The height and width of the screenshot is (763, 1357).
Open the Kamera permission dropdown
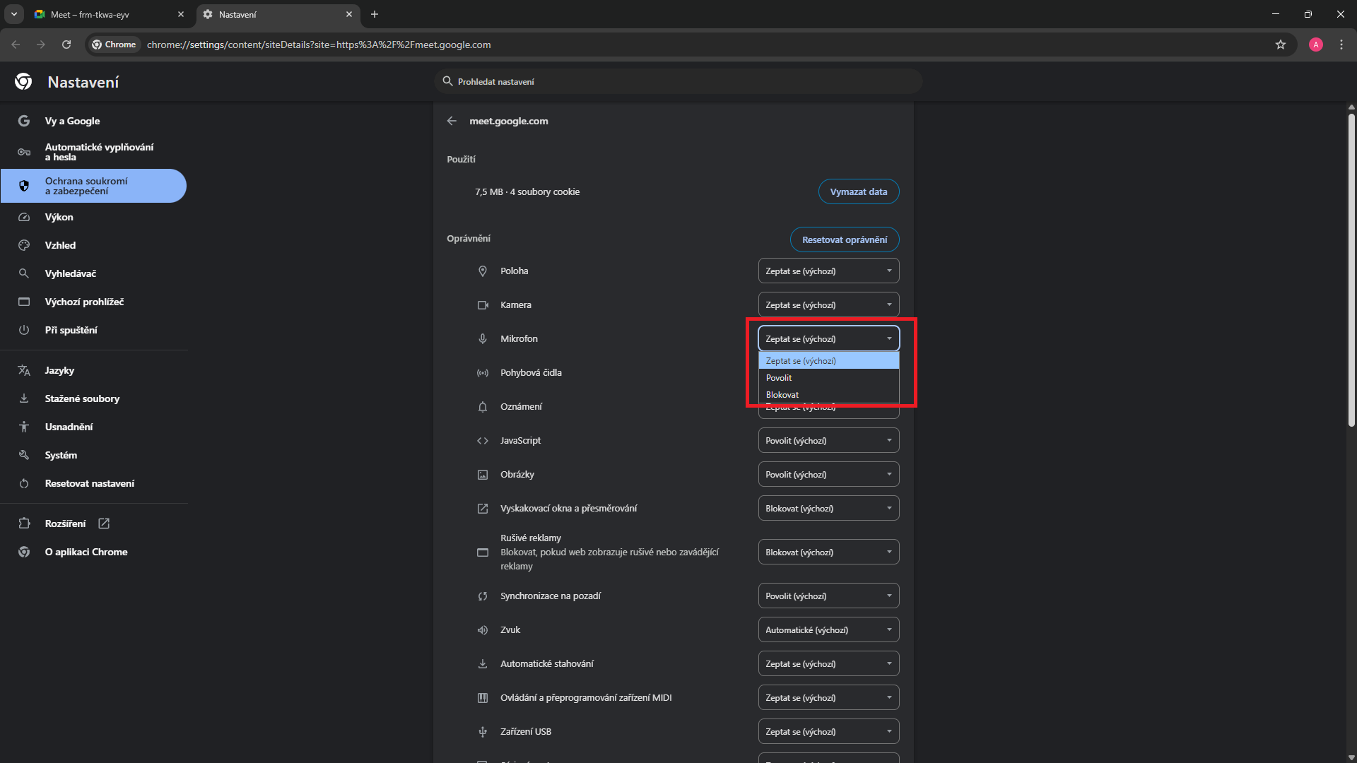pos(828,305)
